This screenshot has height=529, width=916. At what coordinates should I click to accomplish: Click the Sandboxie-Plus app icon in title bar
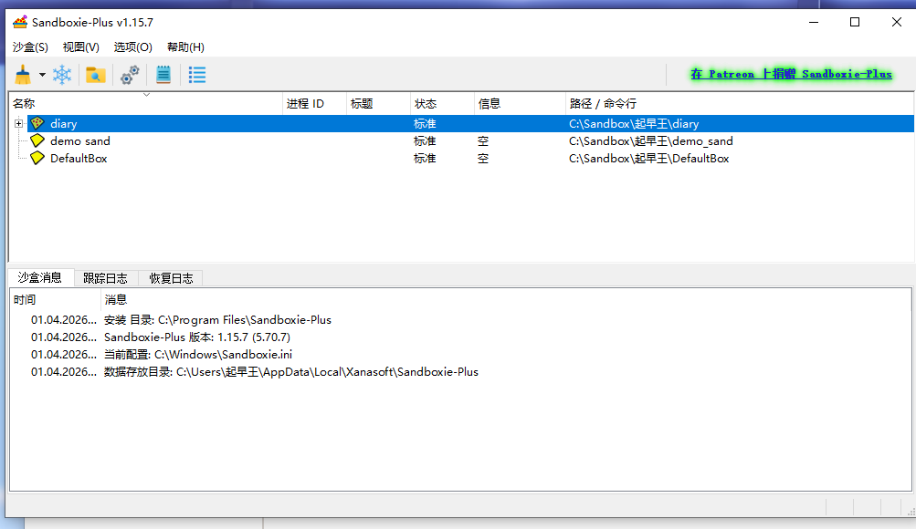pyautogui.click(x=20, y=22)
